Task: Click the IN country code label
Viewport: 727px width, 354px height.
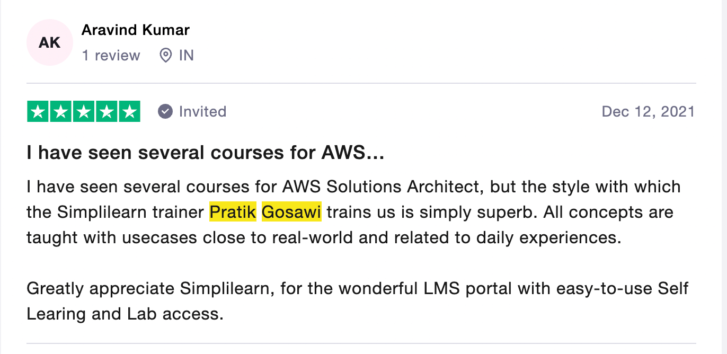Action: (x=186, y=55)
